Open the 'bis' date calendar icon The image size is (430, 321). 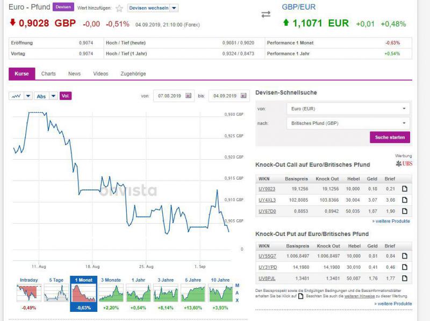click(244, 96)
